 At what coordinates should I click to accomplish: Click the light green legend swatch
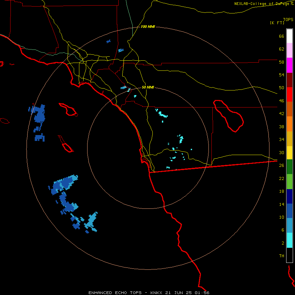point(289,182)
